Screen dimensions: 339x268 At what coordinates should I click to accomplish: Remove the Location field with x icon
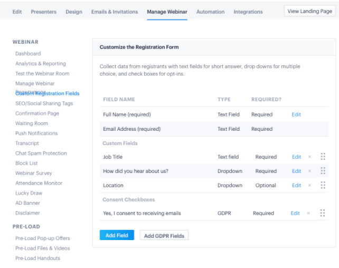click(309, 185)
